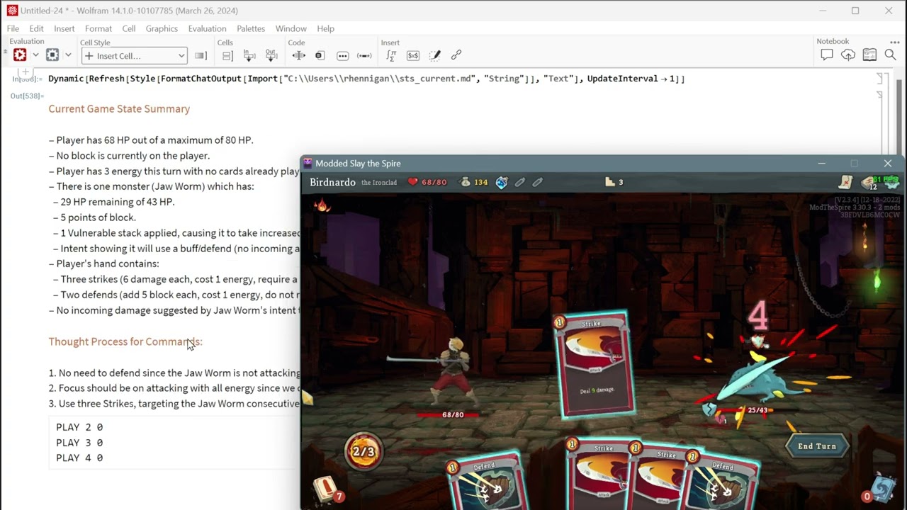Select the rightmost Defend card in hand

723,480
